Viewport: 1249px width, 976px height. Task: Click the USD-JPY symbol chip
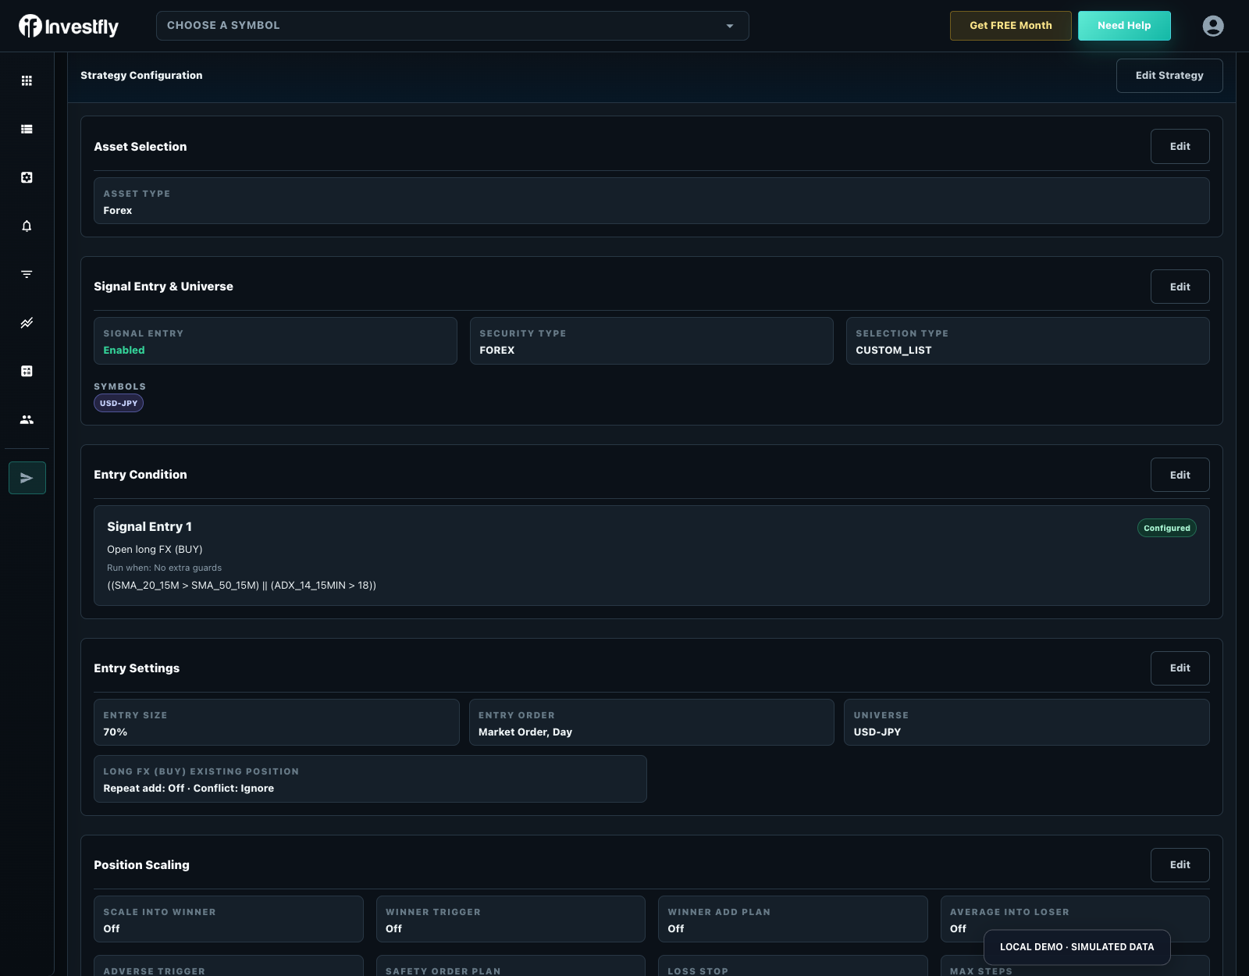(119, 403)
